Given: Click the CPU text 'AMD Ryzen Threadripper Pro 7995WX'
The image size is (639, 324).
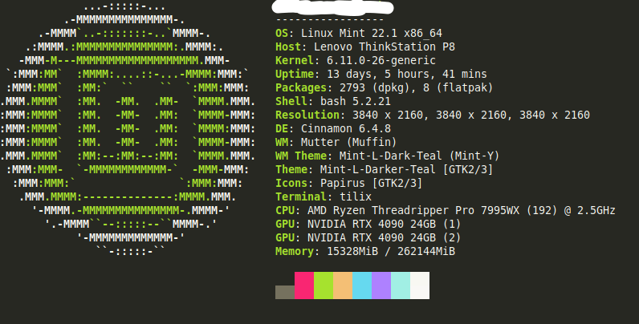Looking at the screenshot, I should click(x=413, y=210).
